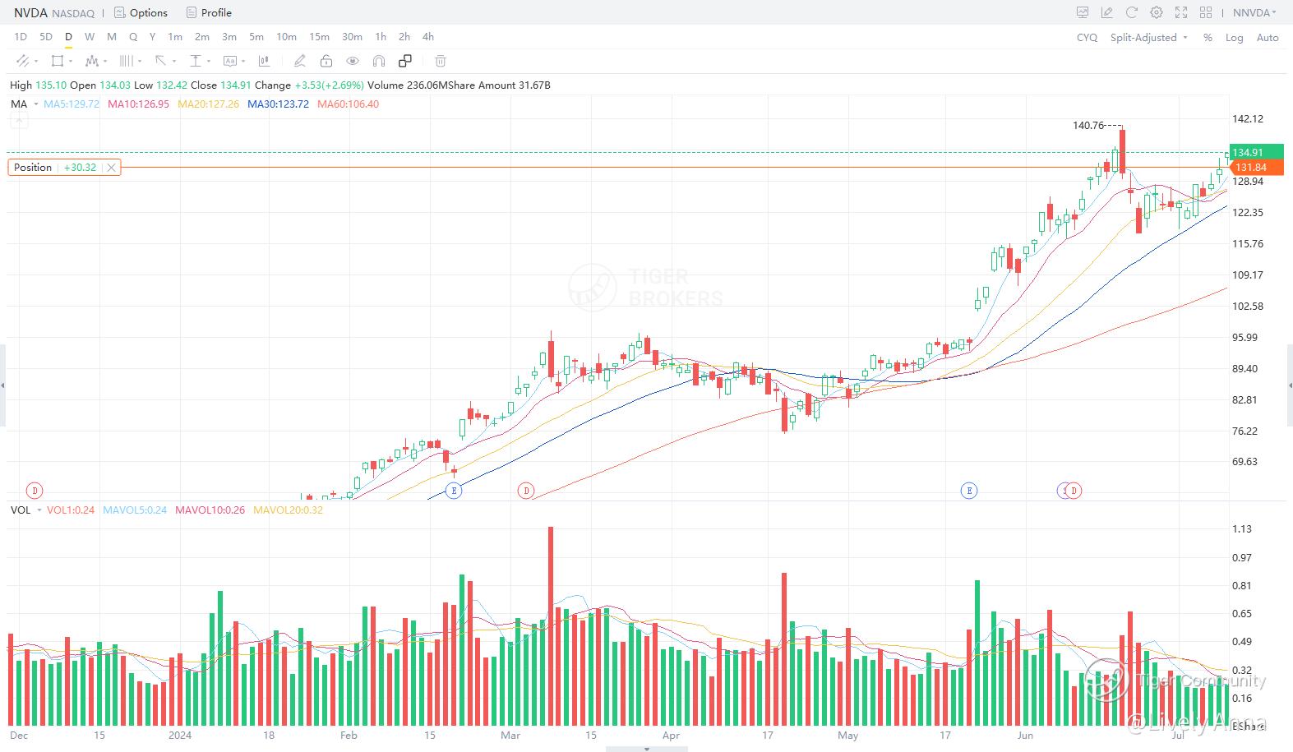Screen dimensions: 1293x752
Task: Select the vertical period lines tool
Action: pos(127,61)
